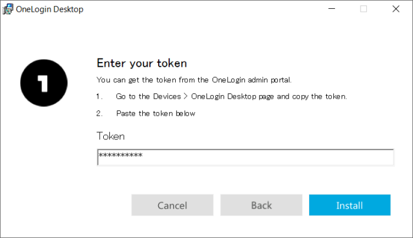
Task: Start installation with the Install button
Action: [x=349, y=206]
